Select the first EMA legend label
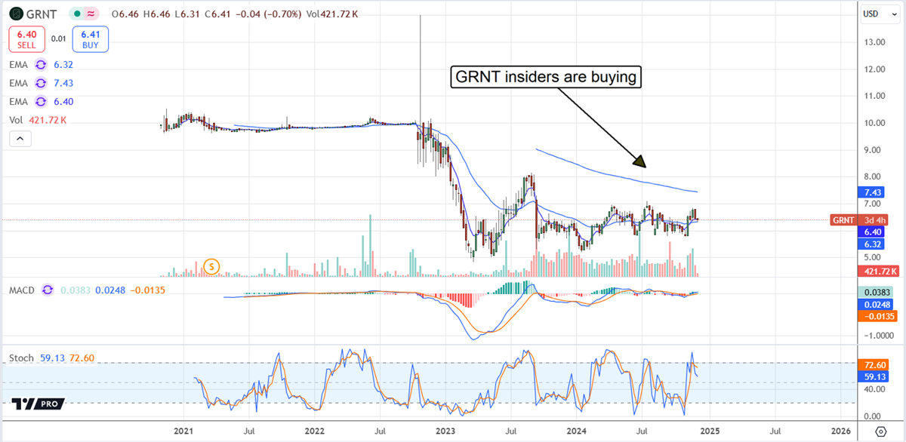This screenshot has width=906, height=442. (20, 65)
